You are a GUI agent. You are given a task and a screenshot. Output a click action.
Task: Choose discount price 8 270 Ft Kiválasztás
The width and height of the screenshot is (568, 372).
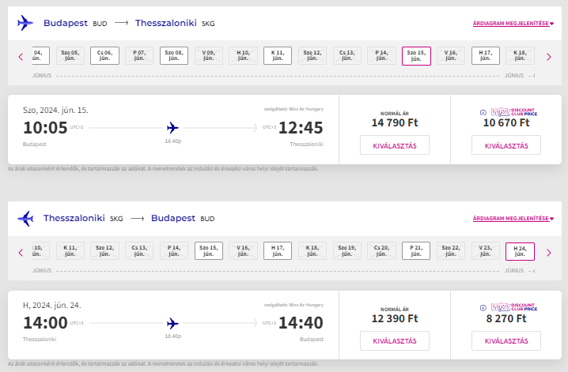506,340
